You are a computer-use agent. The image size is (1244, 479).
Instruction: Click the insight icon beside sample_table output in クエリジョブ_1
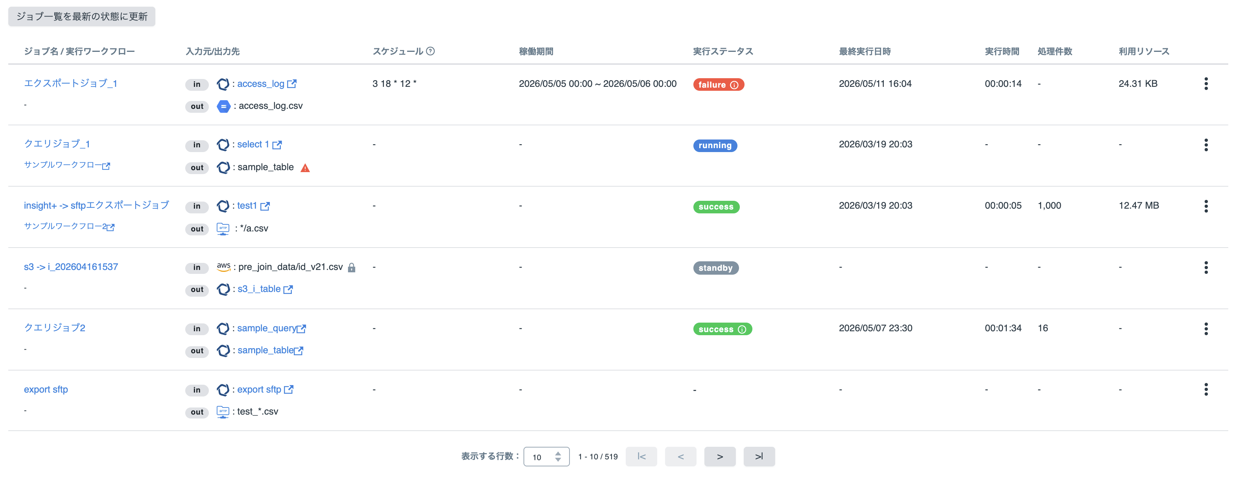coord(223,167)
